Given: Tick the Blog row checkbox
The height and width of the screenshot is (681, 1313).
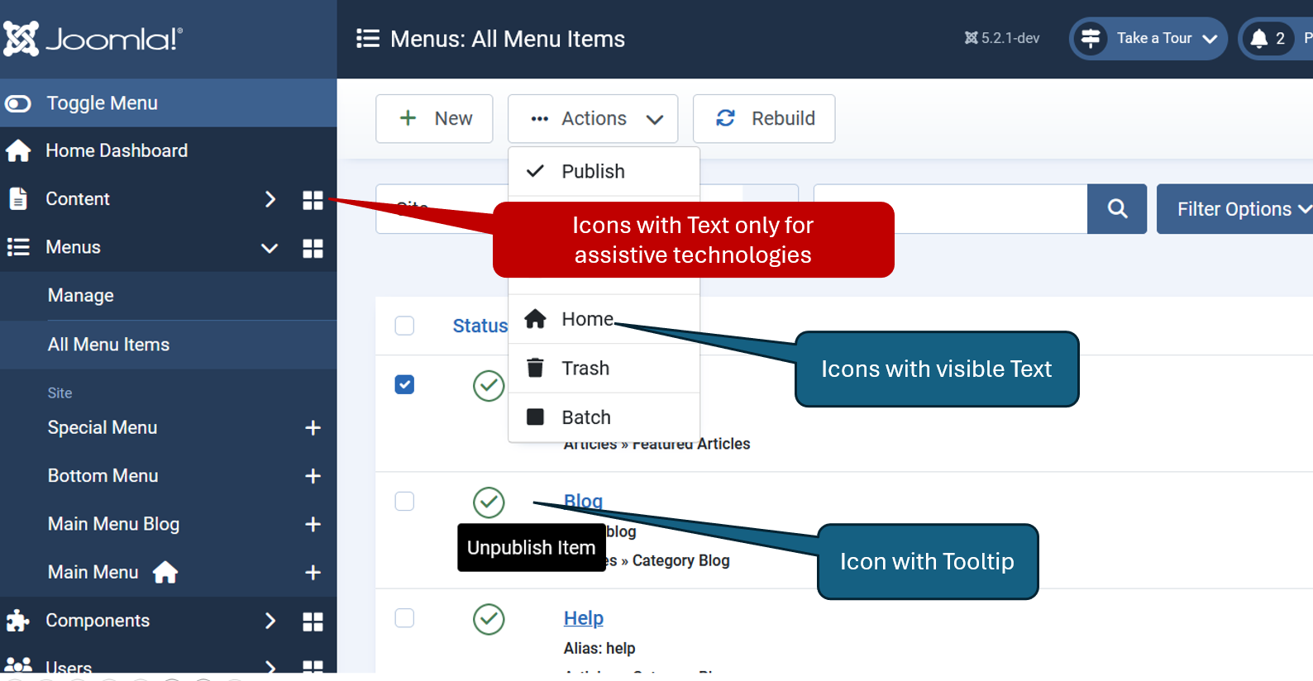Looking at the screenshot, I should [404, 502].
